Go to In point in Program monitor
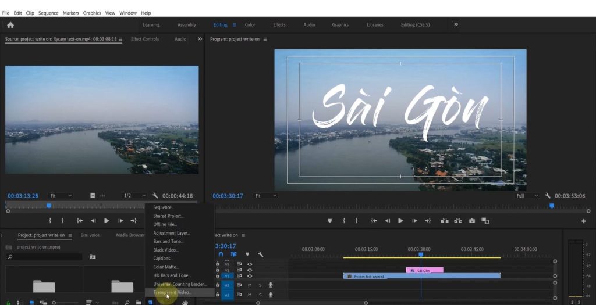 (374, 221)
